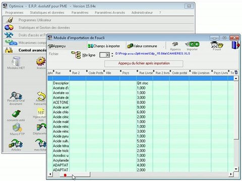Click the Foucli character icon
Screen dimensions: 242x181
217,46
